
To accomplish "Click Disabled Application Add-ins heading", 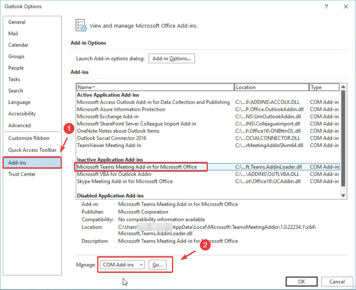I will [110, 195].
